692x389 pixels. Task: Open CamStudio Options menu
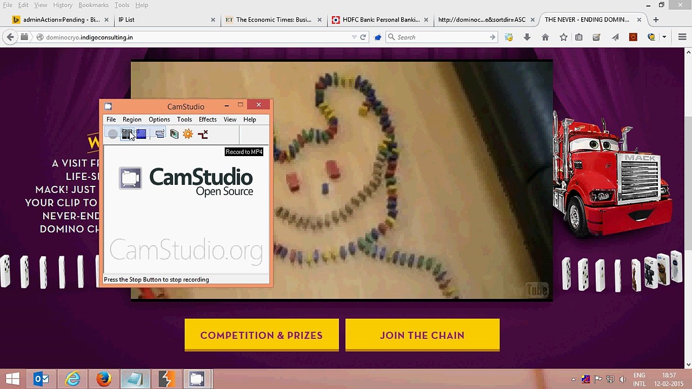[159, 119]
